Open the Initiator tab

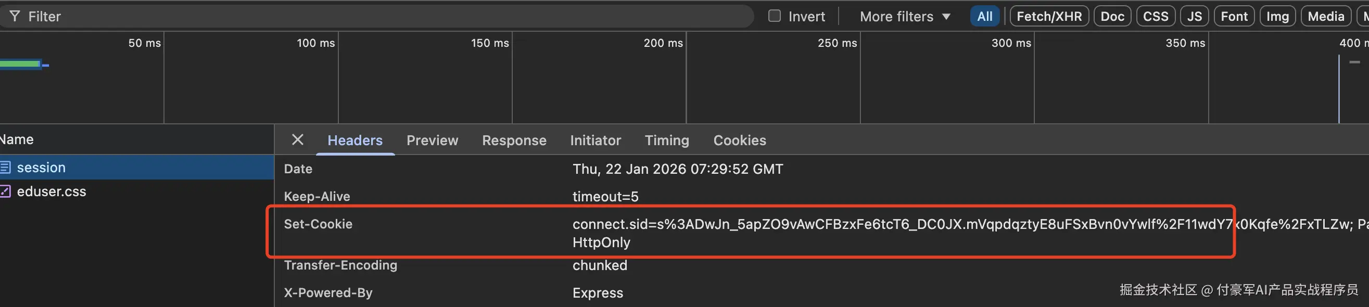595,140
